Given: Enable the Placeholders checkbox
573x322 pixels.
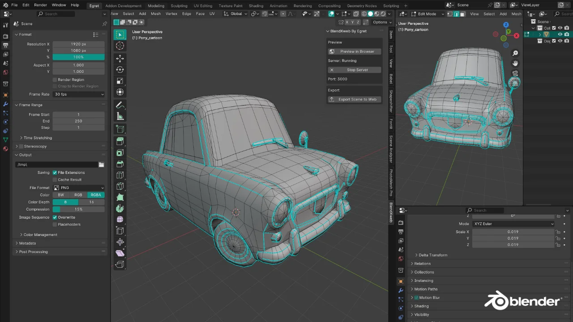Looking at the screenshot, I should (x=55, y=225).
